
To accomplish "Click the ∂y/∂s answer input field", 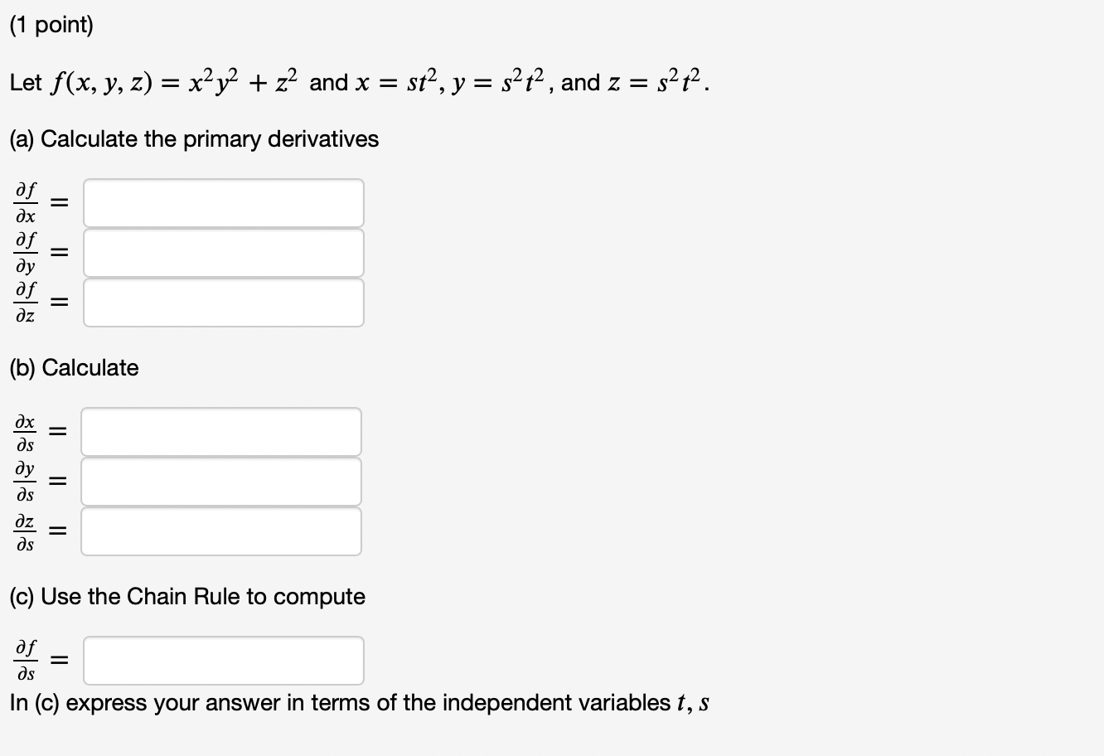I will tap(221, 481).
